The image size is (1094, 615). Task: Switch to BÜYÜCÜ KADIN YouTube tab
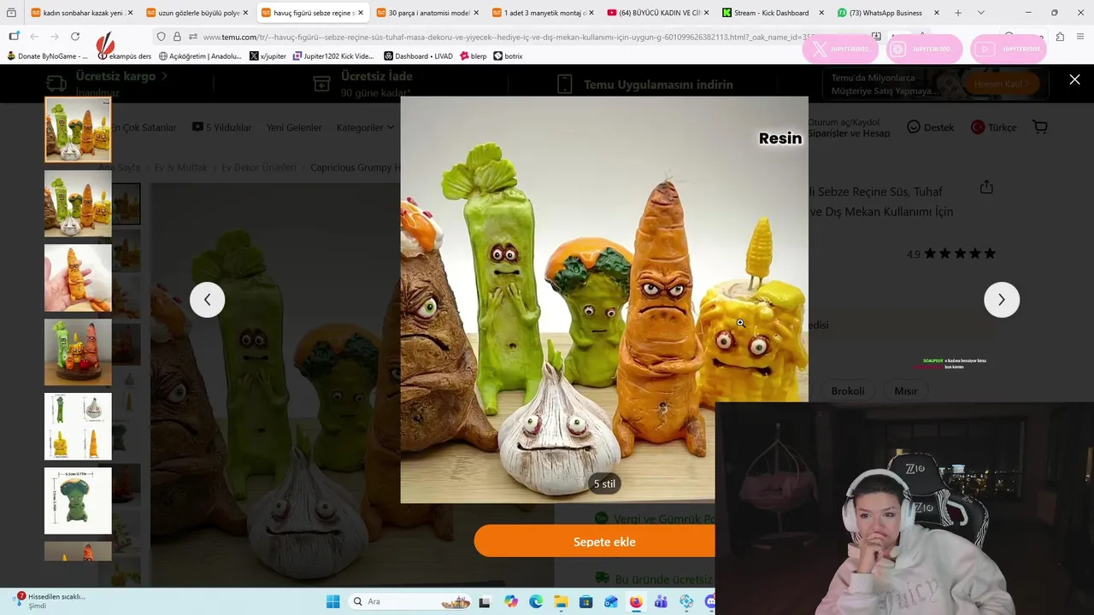click(x=658, y=13)
